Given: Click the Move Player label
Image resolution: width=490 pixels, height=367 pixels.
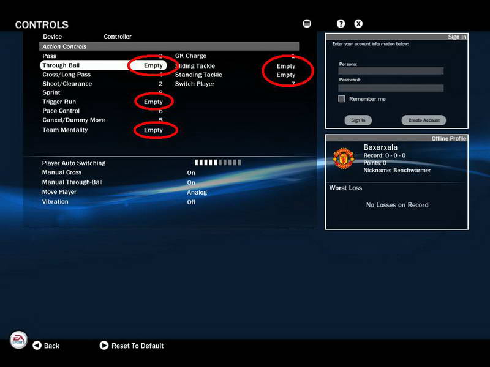Looking at the screenshot, I should click(x=59, y=192).
